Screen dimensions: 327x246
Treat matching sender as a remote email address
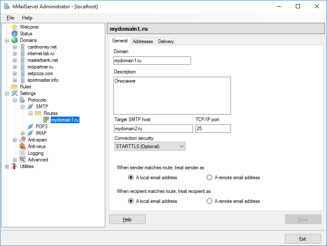209,178
